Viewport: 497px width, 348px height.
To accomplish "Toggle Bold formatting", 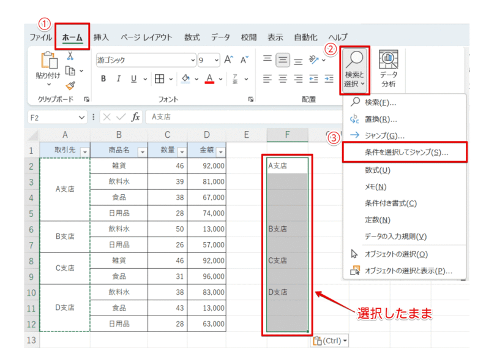I will pyautogui.click(x=103, y=78).
